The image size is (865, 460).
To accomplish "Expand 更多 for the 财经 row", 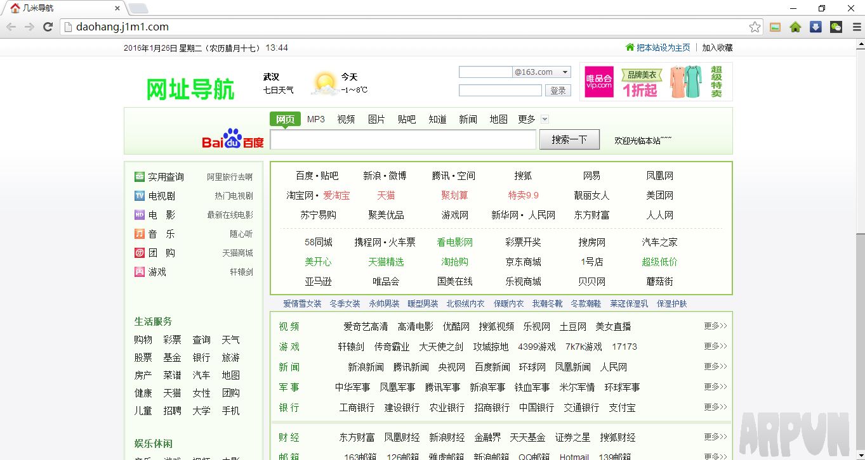I will tap(715, 437).
